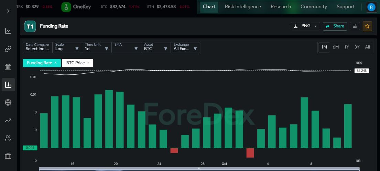The height and width of the screenshot is (171, 380).
Task: Expand the left sidebar with chevron arrow
Action: coord(9,11)
